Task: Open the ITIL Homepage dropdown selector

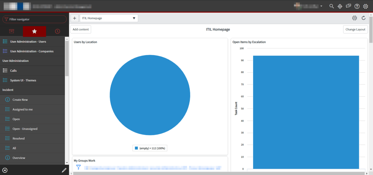Action: tap(109, 18)
